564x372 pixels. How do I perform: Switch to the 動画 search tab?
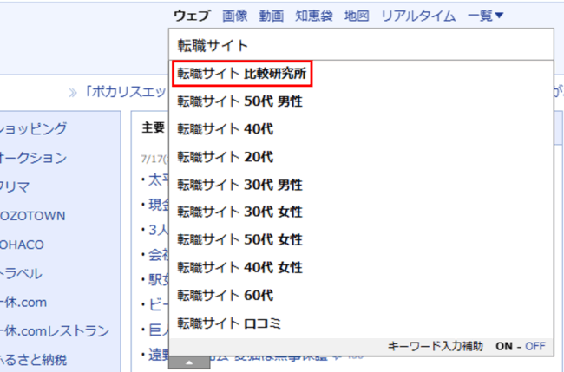click(271, 16)
